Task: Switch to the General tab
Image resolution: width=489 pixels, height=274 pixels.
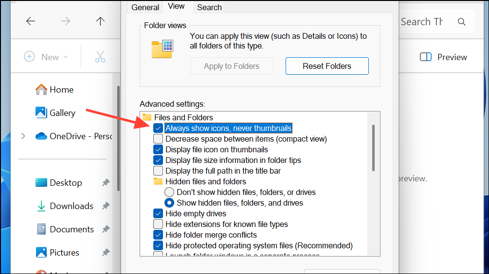Action: [145, 7]
